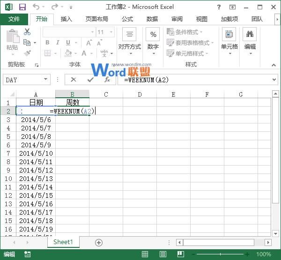Click the Font Color A icon
Viewport: 281px width, 260px height.
(84, 53)
